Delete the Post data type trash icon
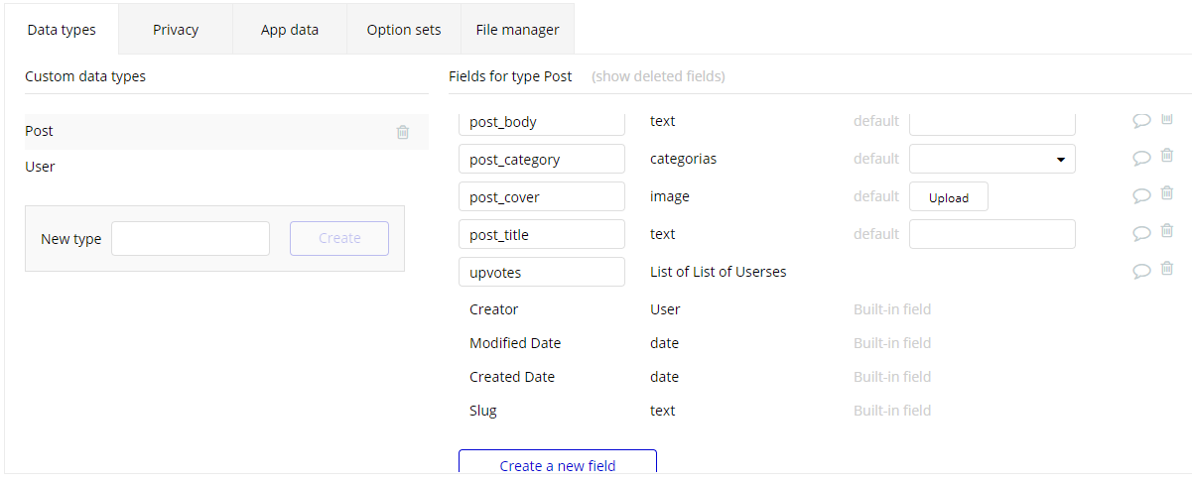 (403, 132)
